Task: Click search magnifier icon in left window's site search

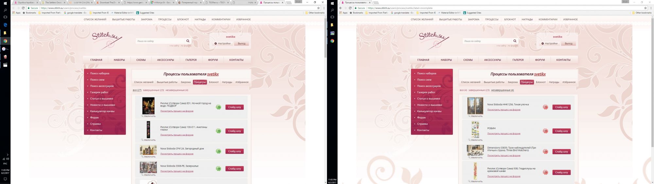Action: (188, 41)
